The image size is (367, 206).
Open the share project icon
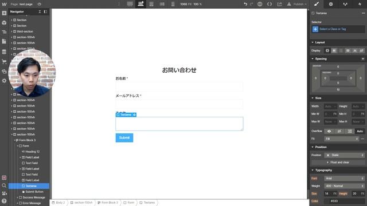279,4
